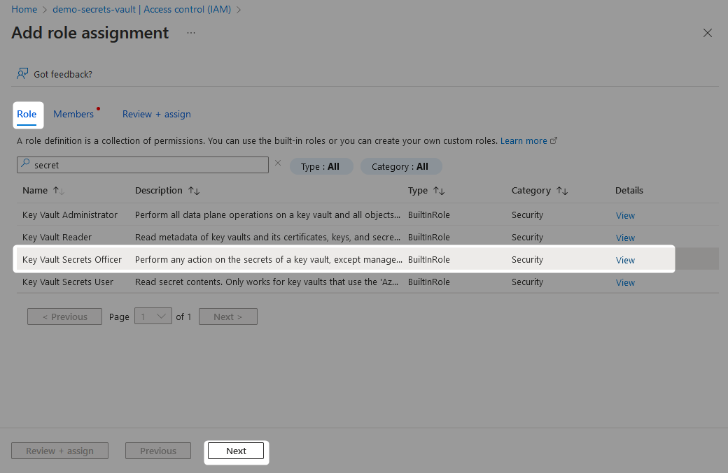This screenshot has height=473, width=728.
Task: Sort by Description column arrows
Action: pos(194,191)
